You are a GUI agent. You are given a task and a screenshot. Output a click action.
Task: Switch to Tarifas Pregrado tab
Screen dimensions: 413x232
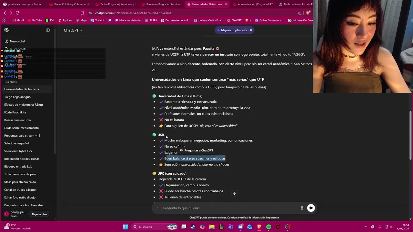coord(116,4)
